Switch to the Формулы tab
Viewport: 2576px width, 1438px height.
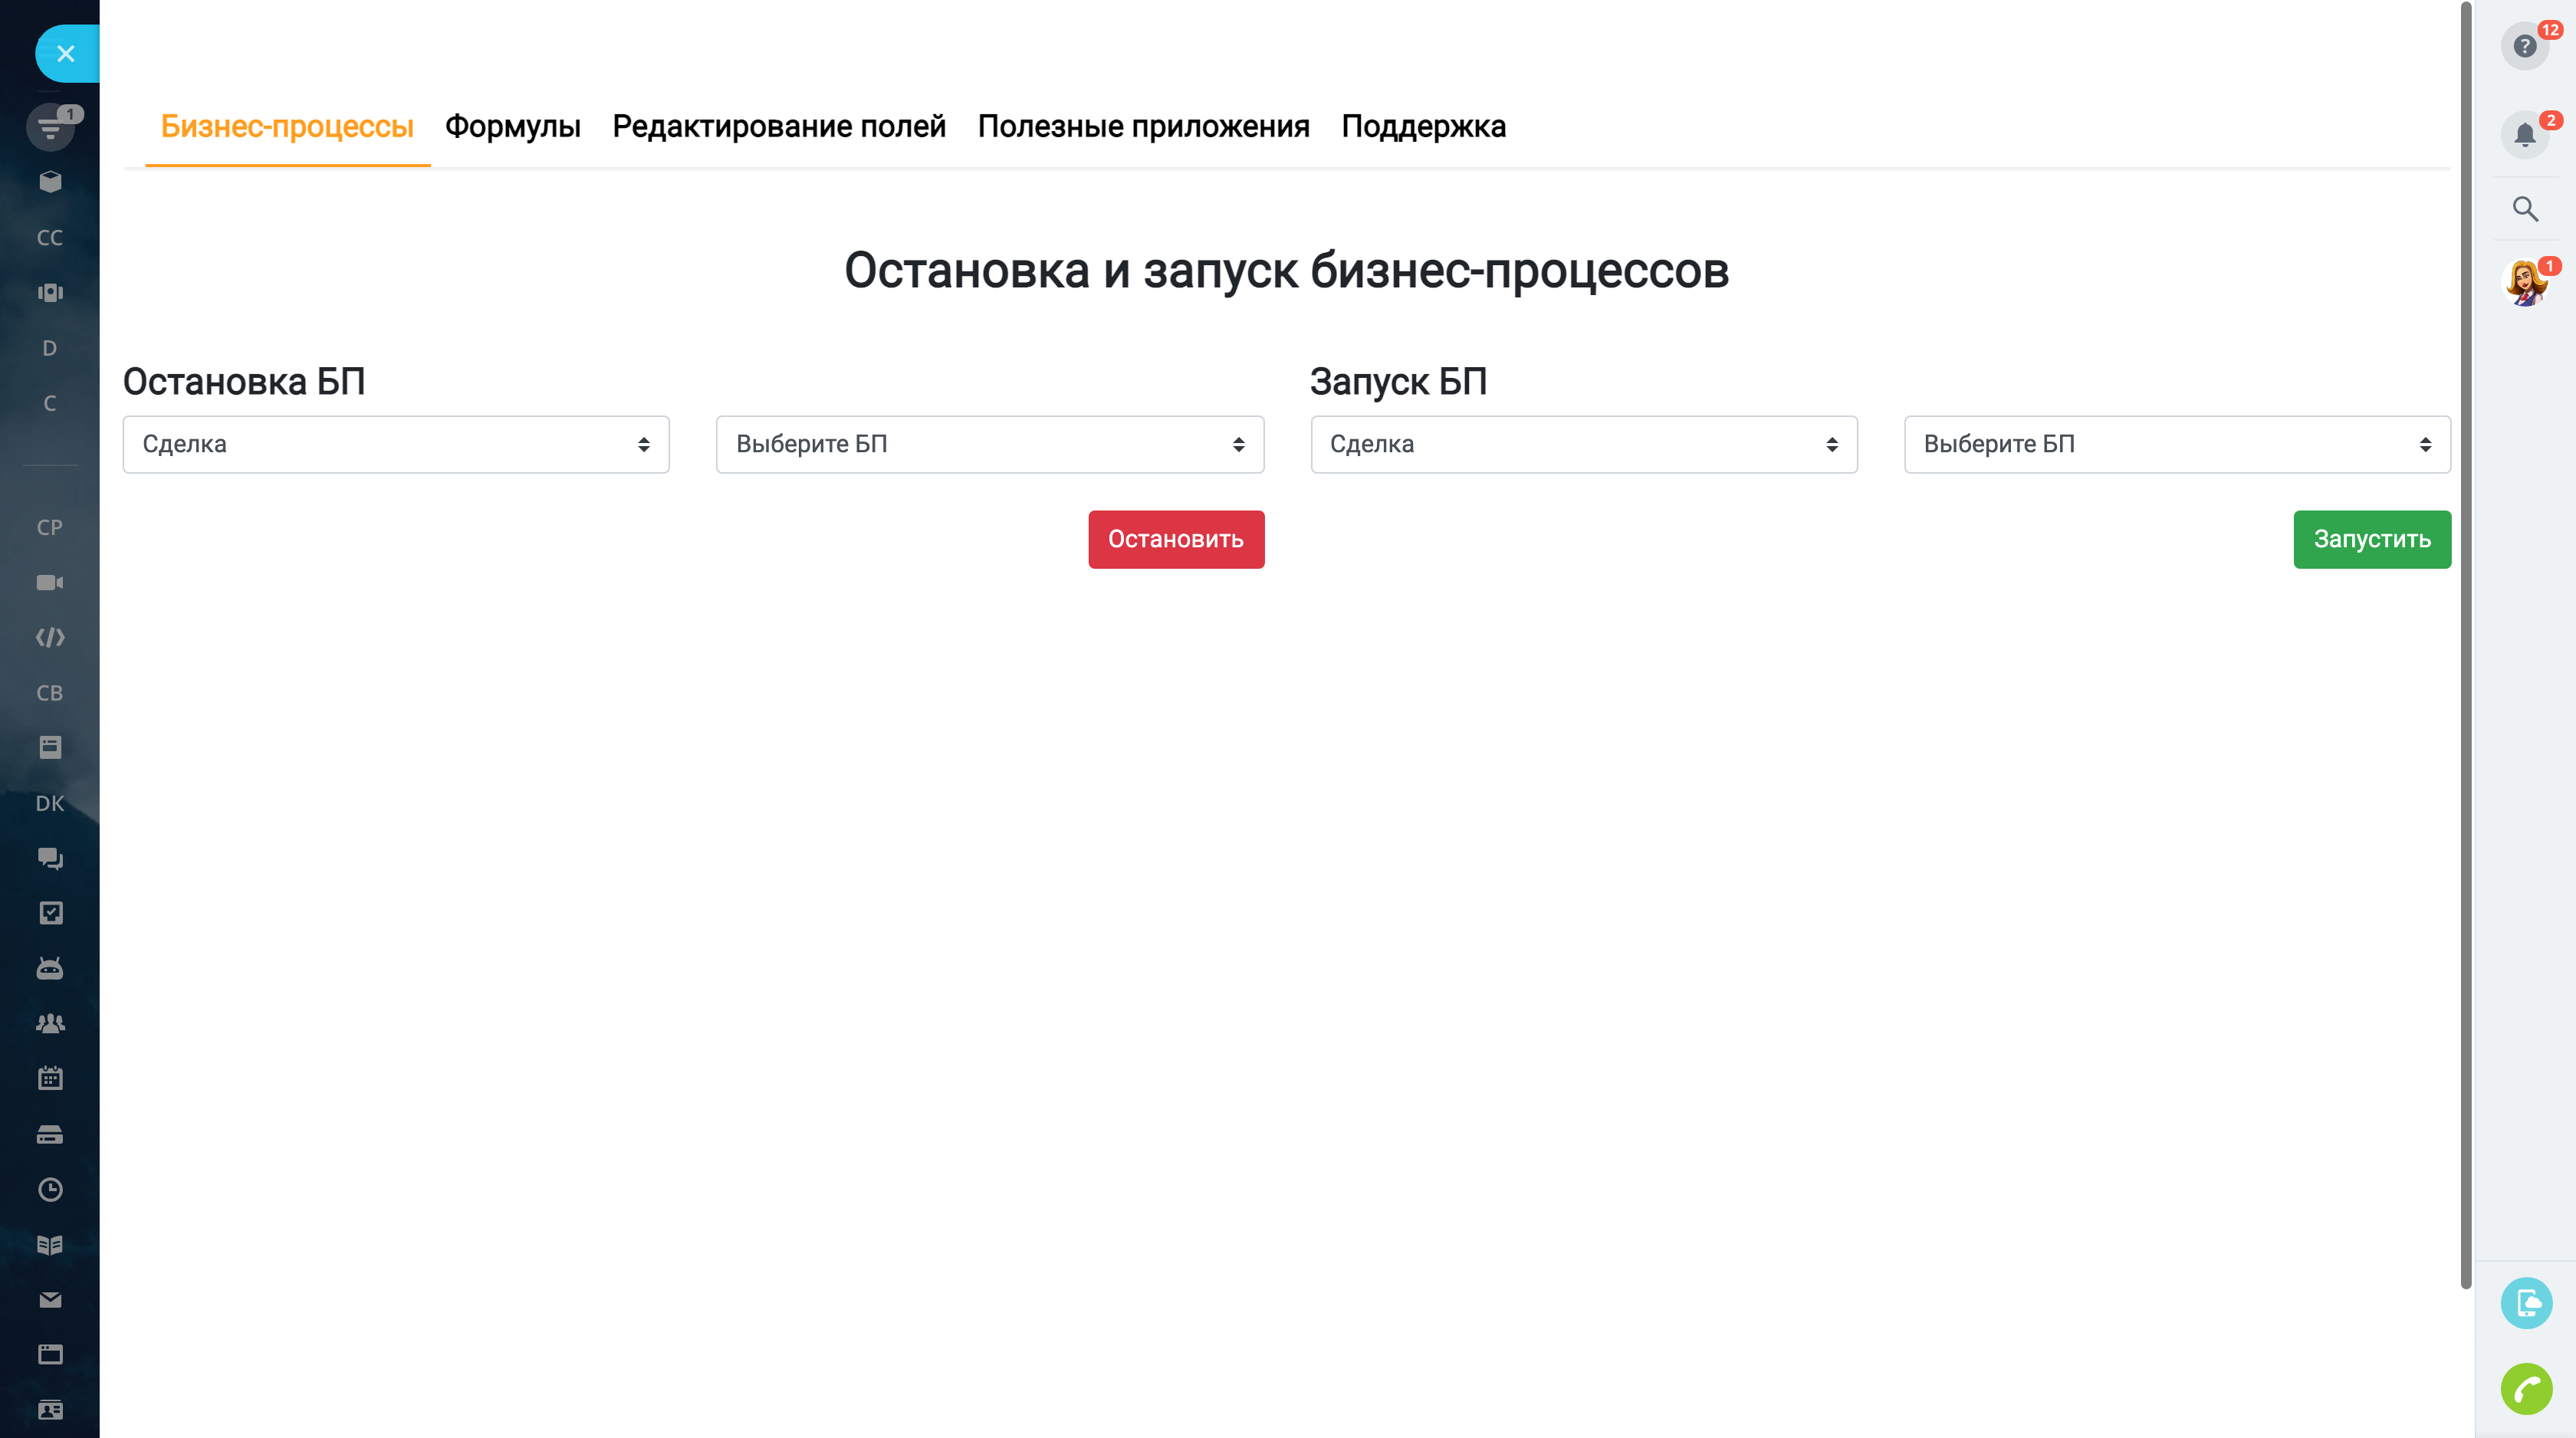(x=513, y=127)
